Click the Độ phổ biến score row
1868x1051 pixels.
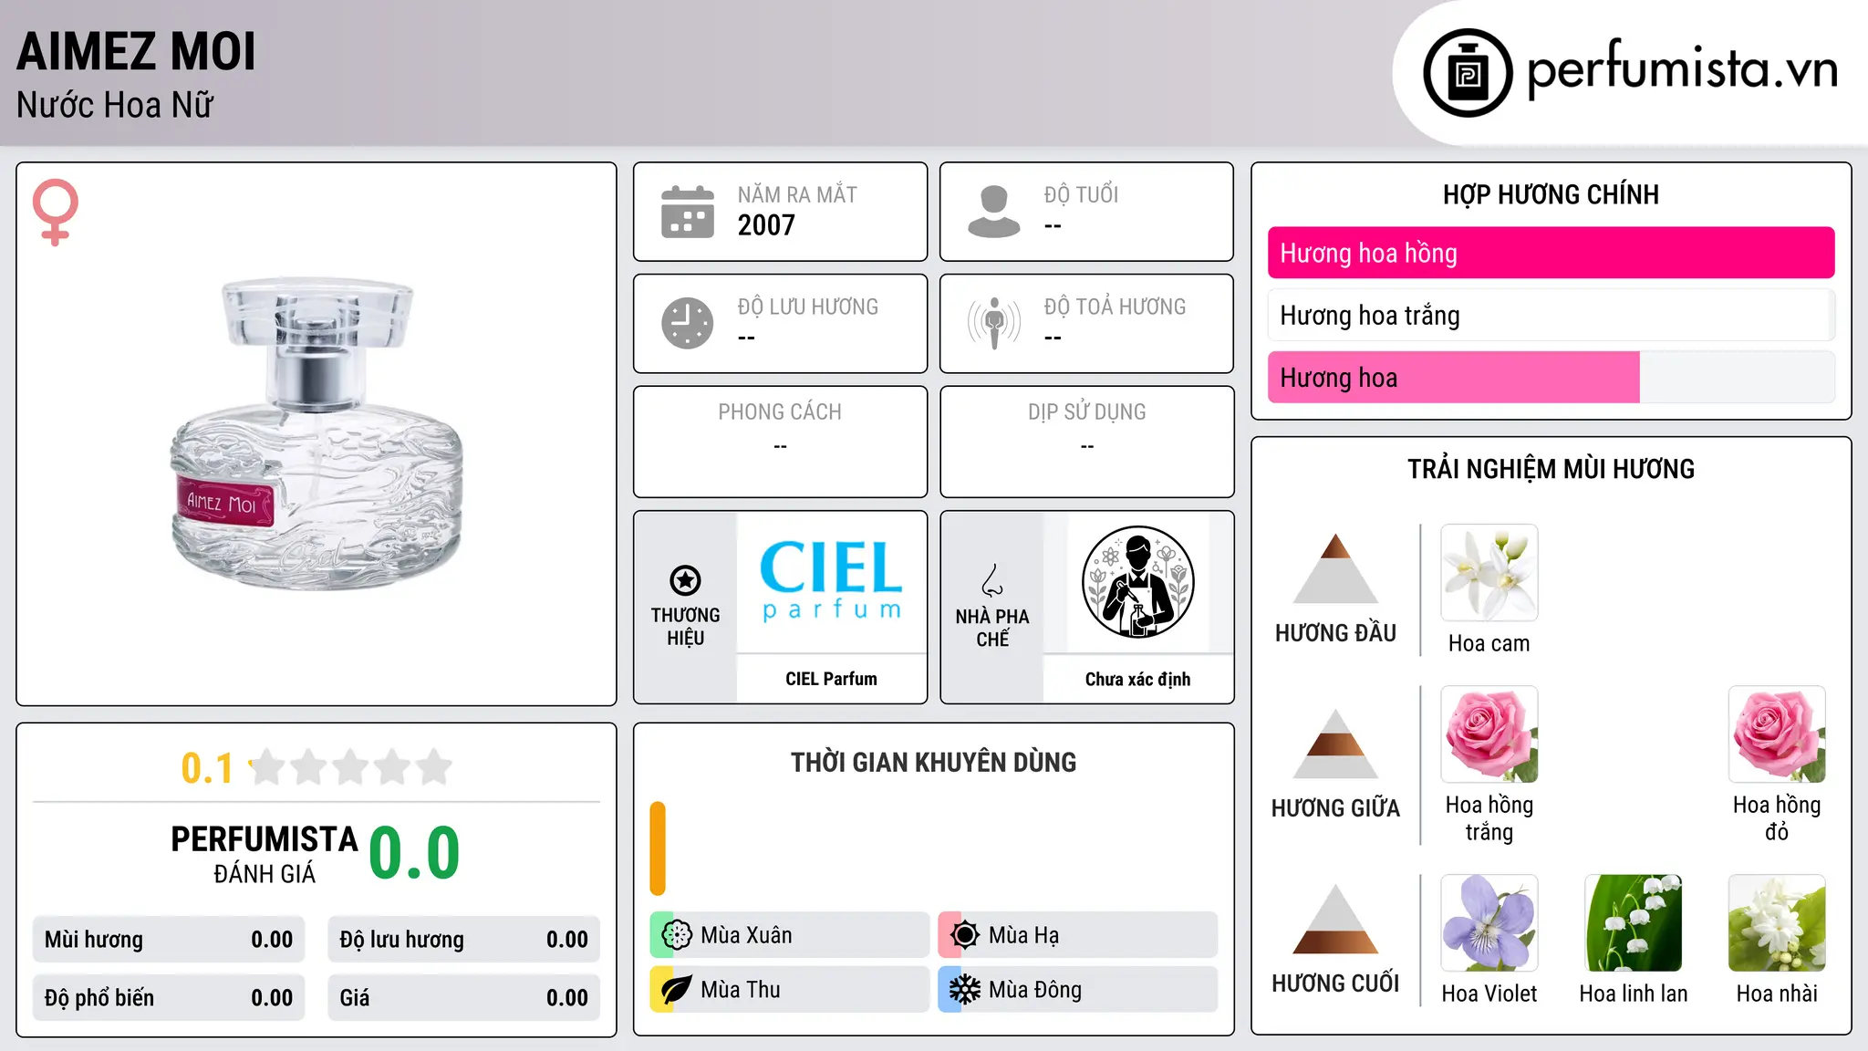(x=169, y=998)
